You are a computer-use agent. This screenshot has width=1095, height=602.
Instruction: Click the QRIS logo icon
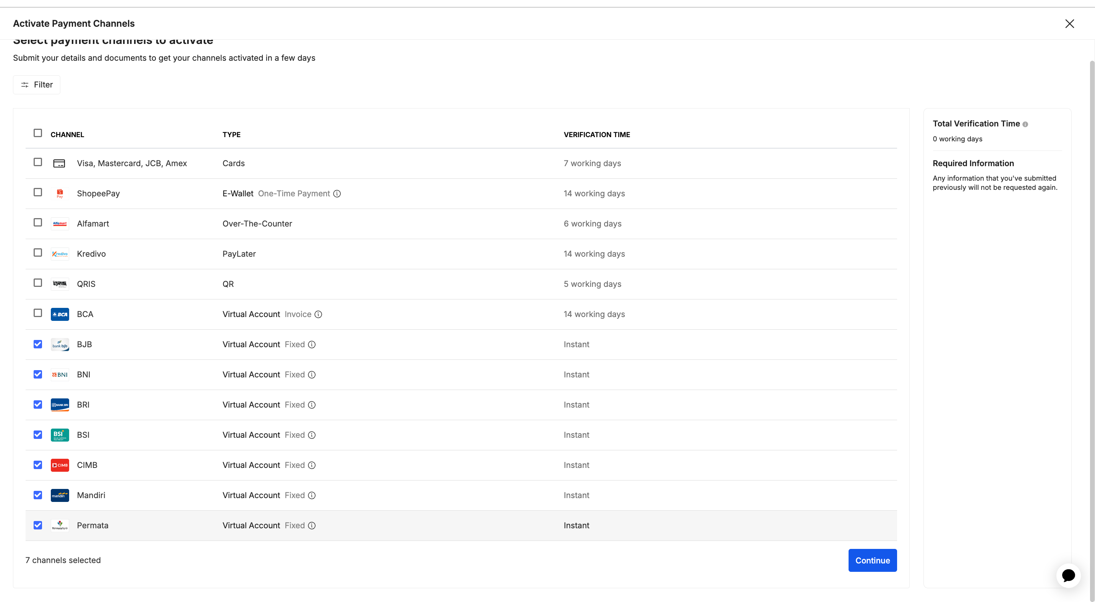(x=60, y=284)
